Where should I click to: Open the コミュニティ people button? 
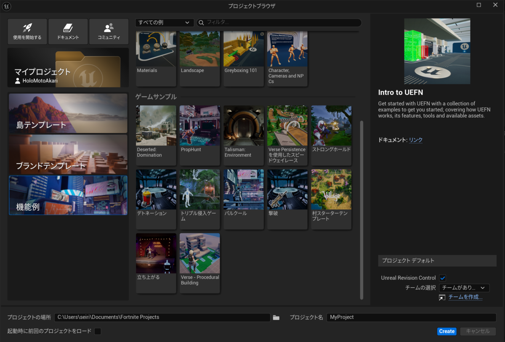[x=109, y=31]
